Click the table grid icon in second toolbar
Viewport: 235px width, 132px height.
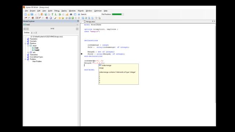point(36,18)
